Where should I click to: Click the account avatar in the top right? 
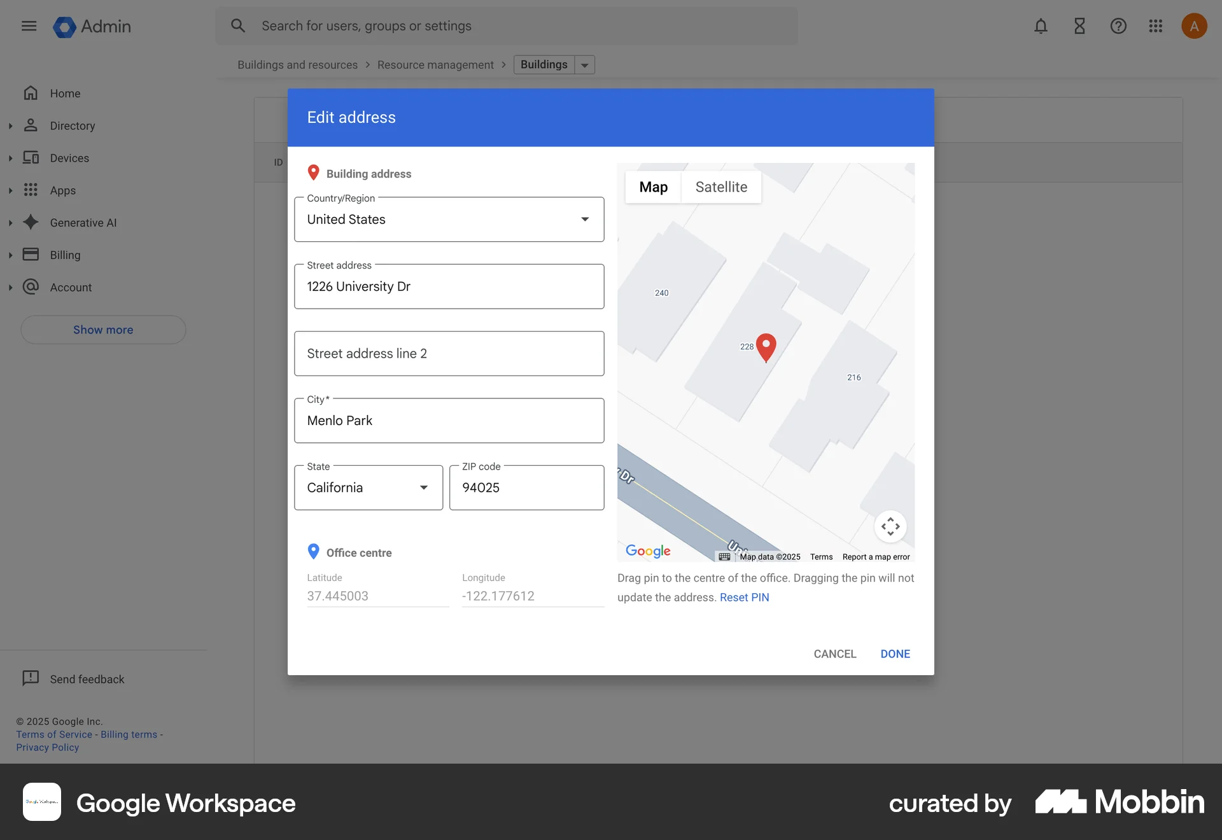[1194, 25]
